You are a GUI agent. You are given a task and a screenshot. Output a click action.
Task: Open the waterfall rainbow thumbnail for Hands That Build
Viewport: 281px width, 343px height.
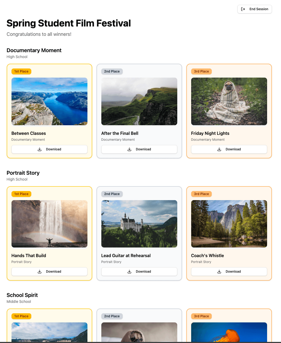[x=49, y=224]
